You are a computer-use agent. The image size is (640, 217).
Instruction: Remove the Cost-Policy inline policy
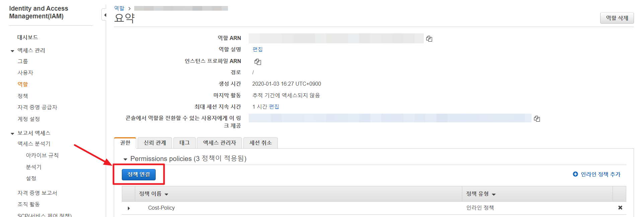[x=620, y=208]
